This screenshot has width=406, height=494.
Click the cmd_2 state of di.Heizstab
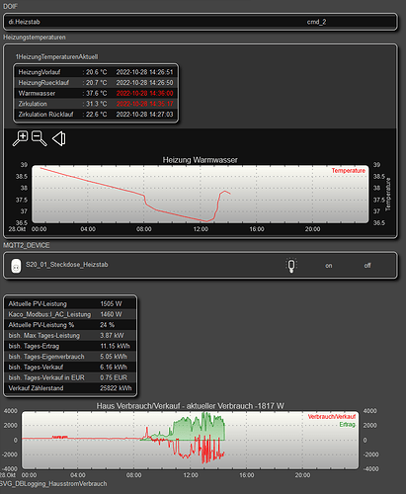[316, 22]
